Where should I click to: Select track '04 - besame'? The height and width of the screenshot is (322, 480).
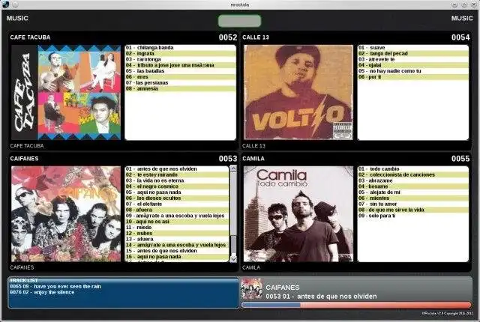413,186
